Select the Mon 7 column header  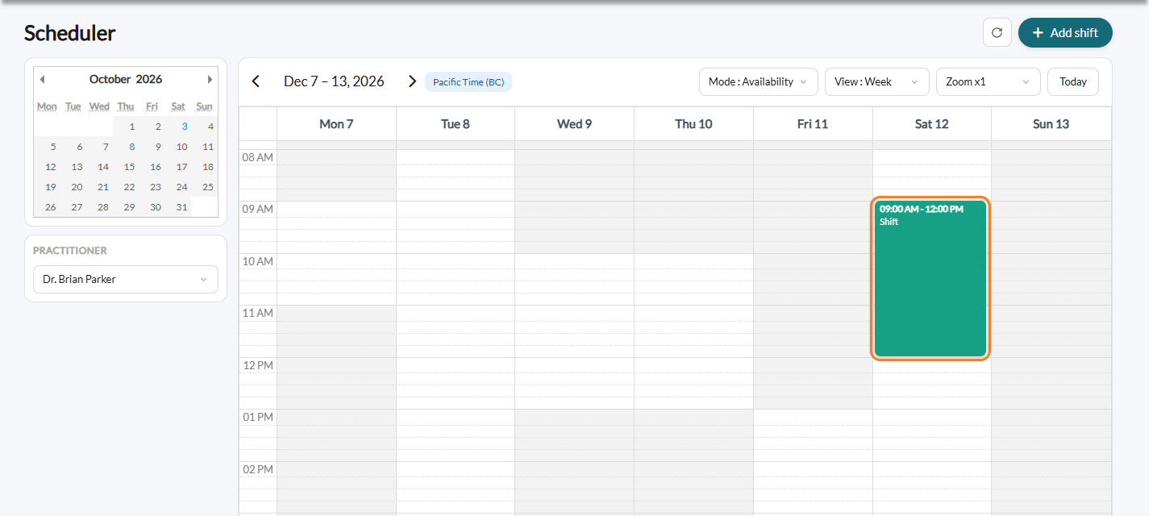[x=336, y=124]
